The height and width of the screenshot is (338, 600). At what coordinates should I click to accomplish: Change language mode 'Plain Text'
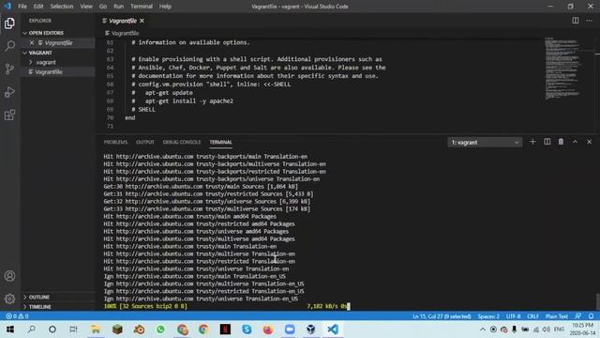click(557, 316)
